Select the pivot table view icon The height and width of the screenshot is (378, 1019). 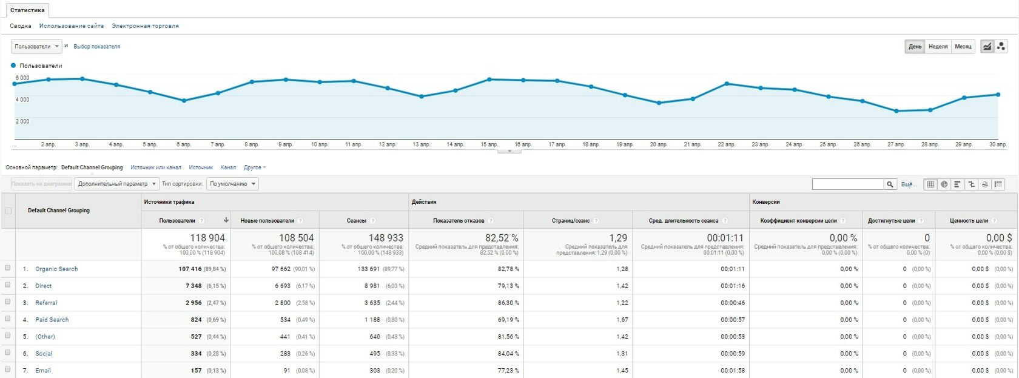(998, 184)
